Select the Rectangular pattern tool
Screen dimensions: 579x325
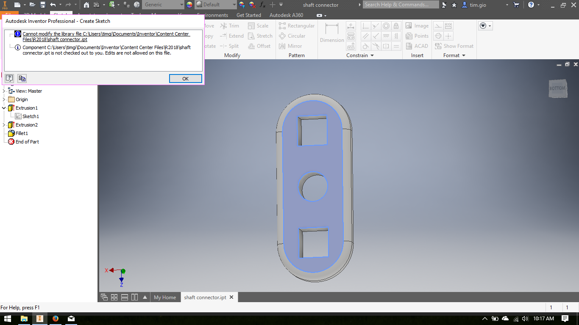tap(297, 25)
